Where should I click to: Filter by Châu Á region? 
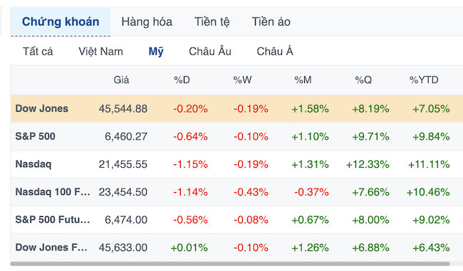tap(275, 51)
